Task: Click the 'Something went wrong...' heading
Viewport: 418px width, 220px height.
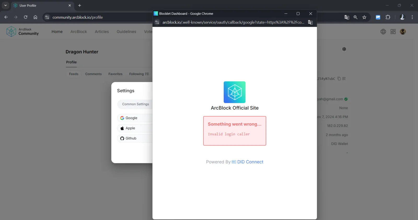Action: pos(235,124)
